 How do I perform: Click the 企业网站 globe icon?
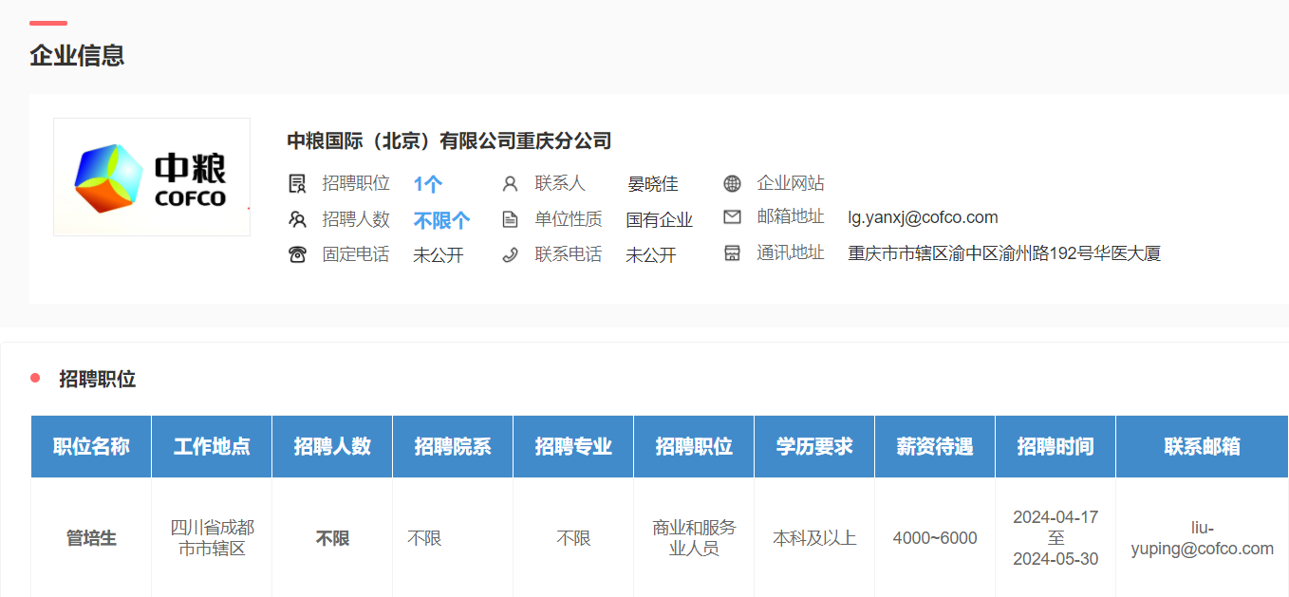point(732,183)
